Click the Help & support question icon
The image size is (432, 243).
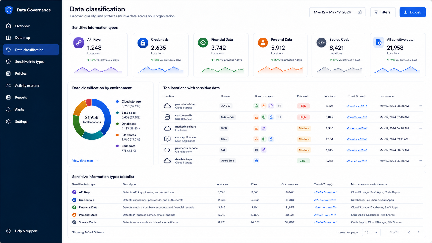[9, 231]
